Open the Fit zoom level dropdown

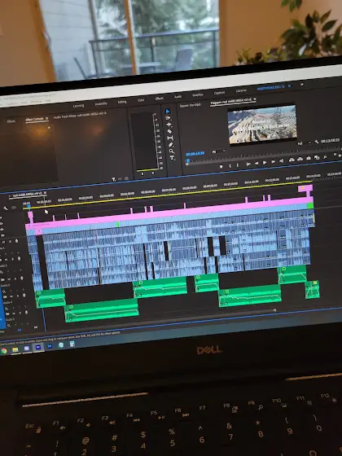218,151
